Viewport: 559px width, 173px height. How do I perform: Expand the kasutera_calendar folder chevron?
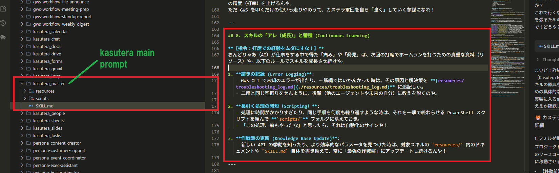[x=22, y=32]
